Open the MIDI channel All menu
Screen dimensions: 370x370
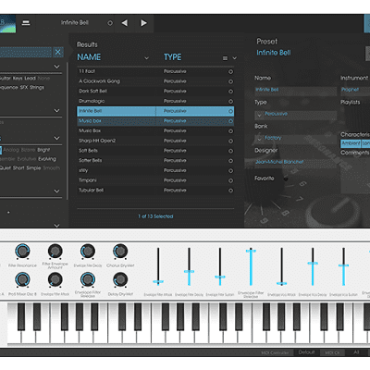coord(357,352)
